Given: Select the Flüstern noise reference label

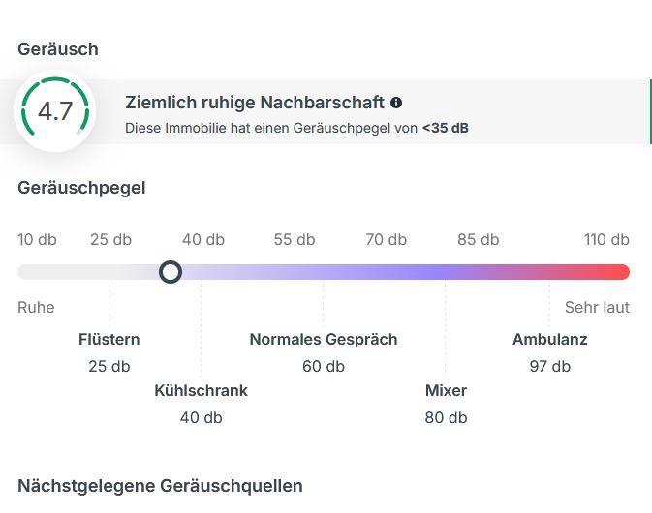Looking at the screenshot, I should (x=109, y=340).
